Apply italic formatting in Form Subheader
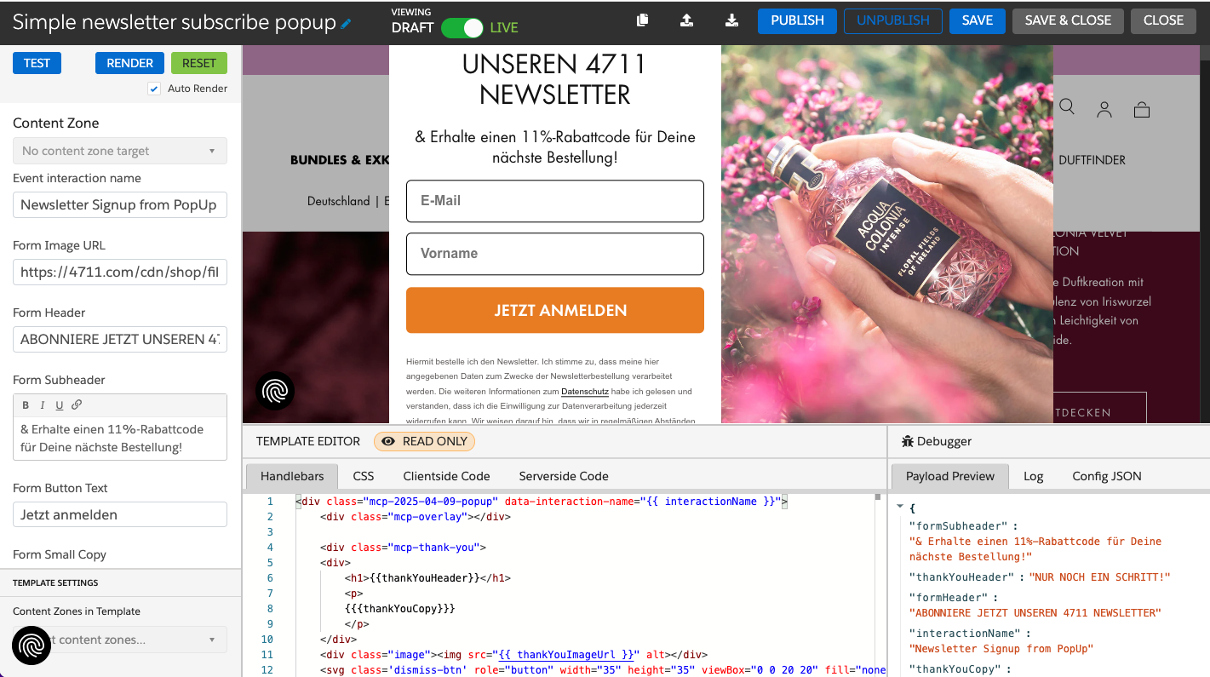1210x677 pixels. 43,404
